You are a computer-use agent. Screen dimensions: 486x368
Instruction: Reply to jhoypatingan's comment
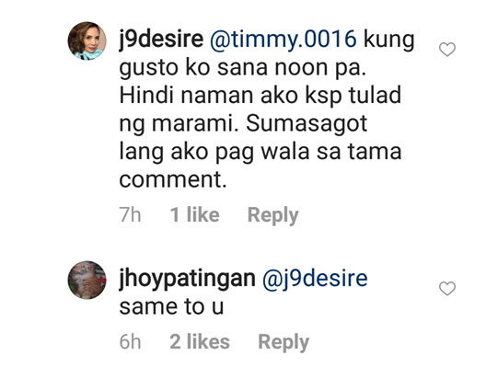(x=283, y=342)
